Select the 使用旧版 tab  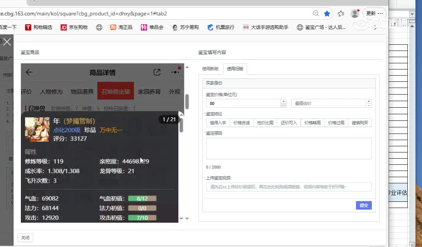pos(235,69)
